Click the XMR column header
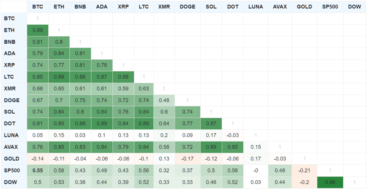Image resolution: width=367 pixels, height=189 pixels. pos(164,7)
